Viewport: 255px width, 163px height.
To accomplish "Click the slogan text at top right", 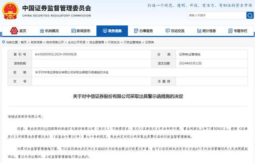I will (x=200, y=6).
